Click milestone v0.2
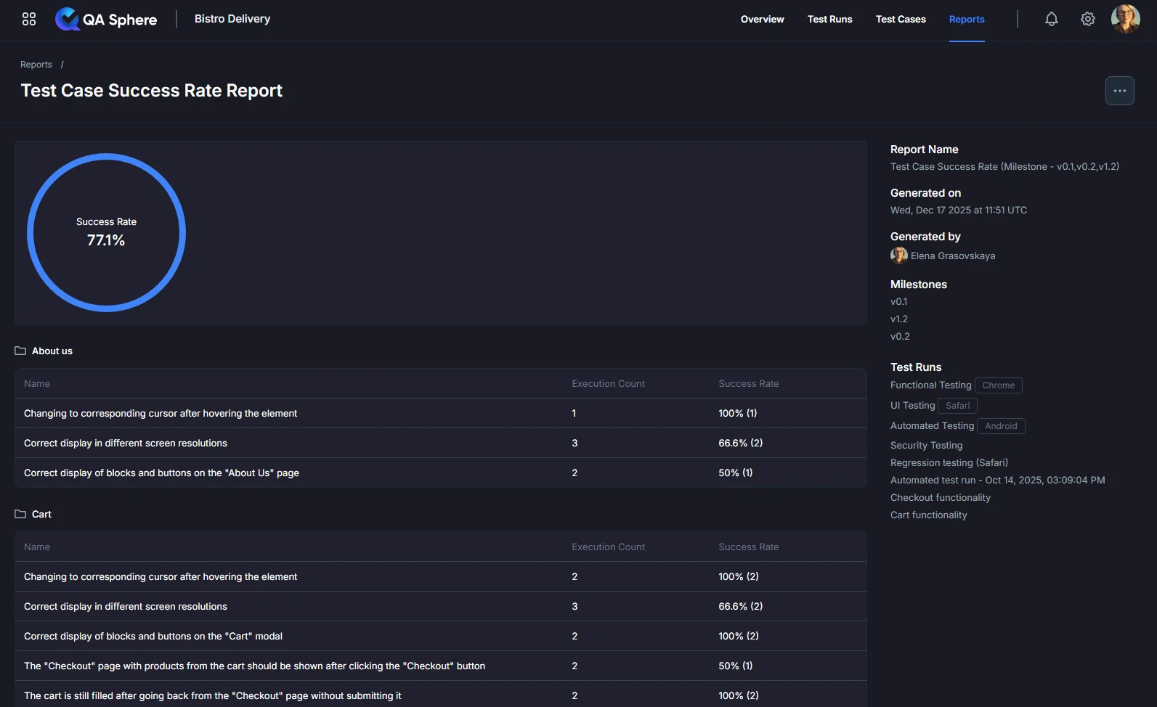Viewport: 1157px width, 707px height. point(899,336)
